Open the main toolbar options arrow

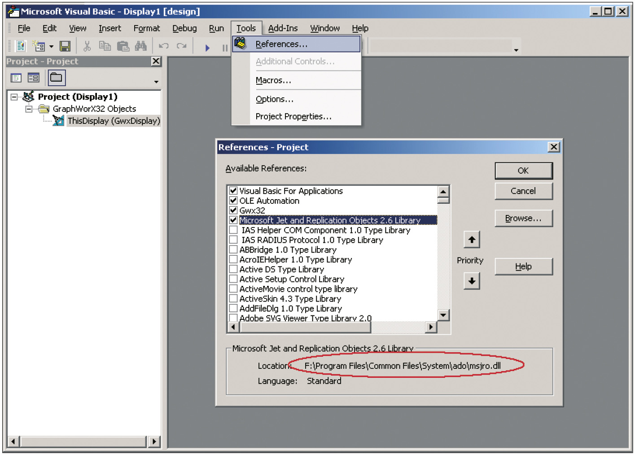tap(516, 50)
